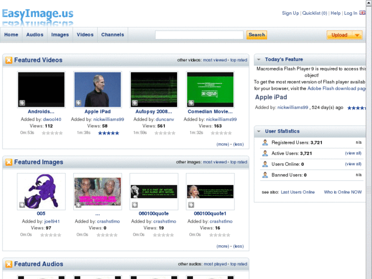
Task: View all Users Online link
Action: (x=353, y=164)
